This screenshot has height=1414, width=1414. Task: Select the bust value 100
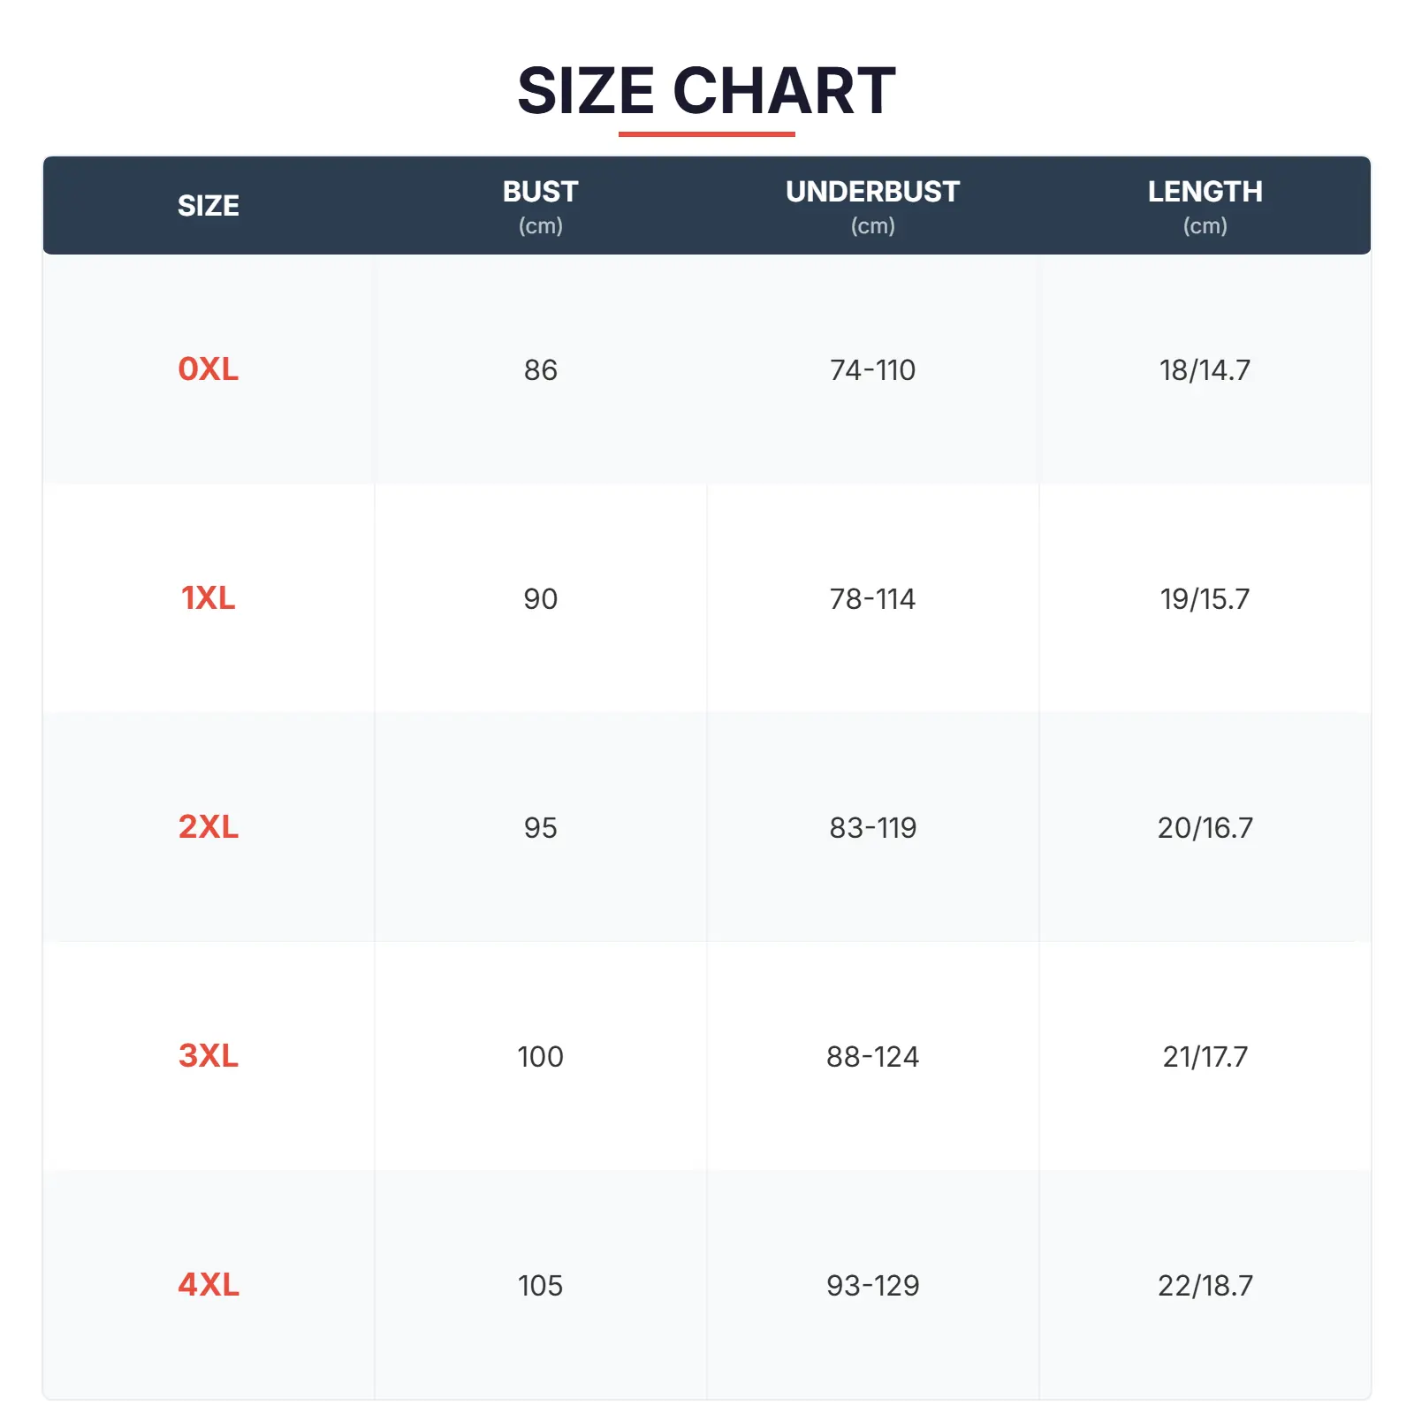(540, 1057)
